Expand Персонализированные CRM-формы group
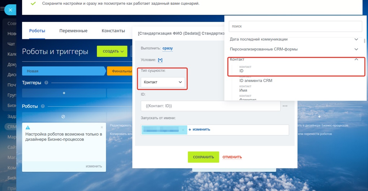 coord(356,49)
